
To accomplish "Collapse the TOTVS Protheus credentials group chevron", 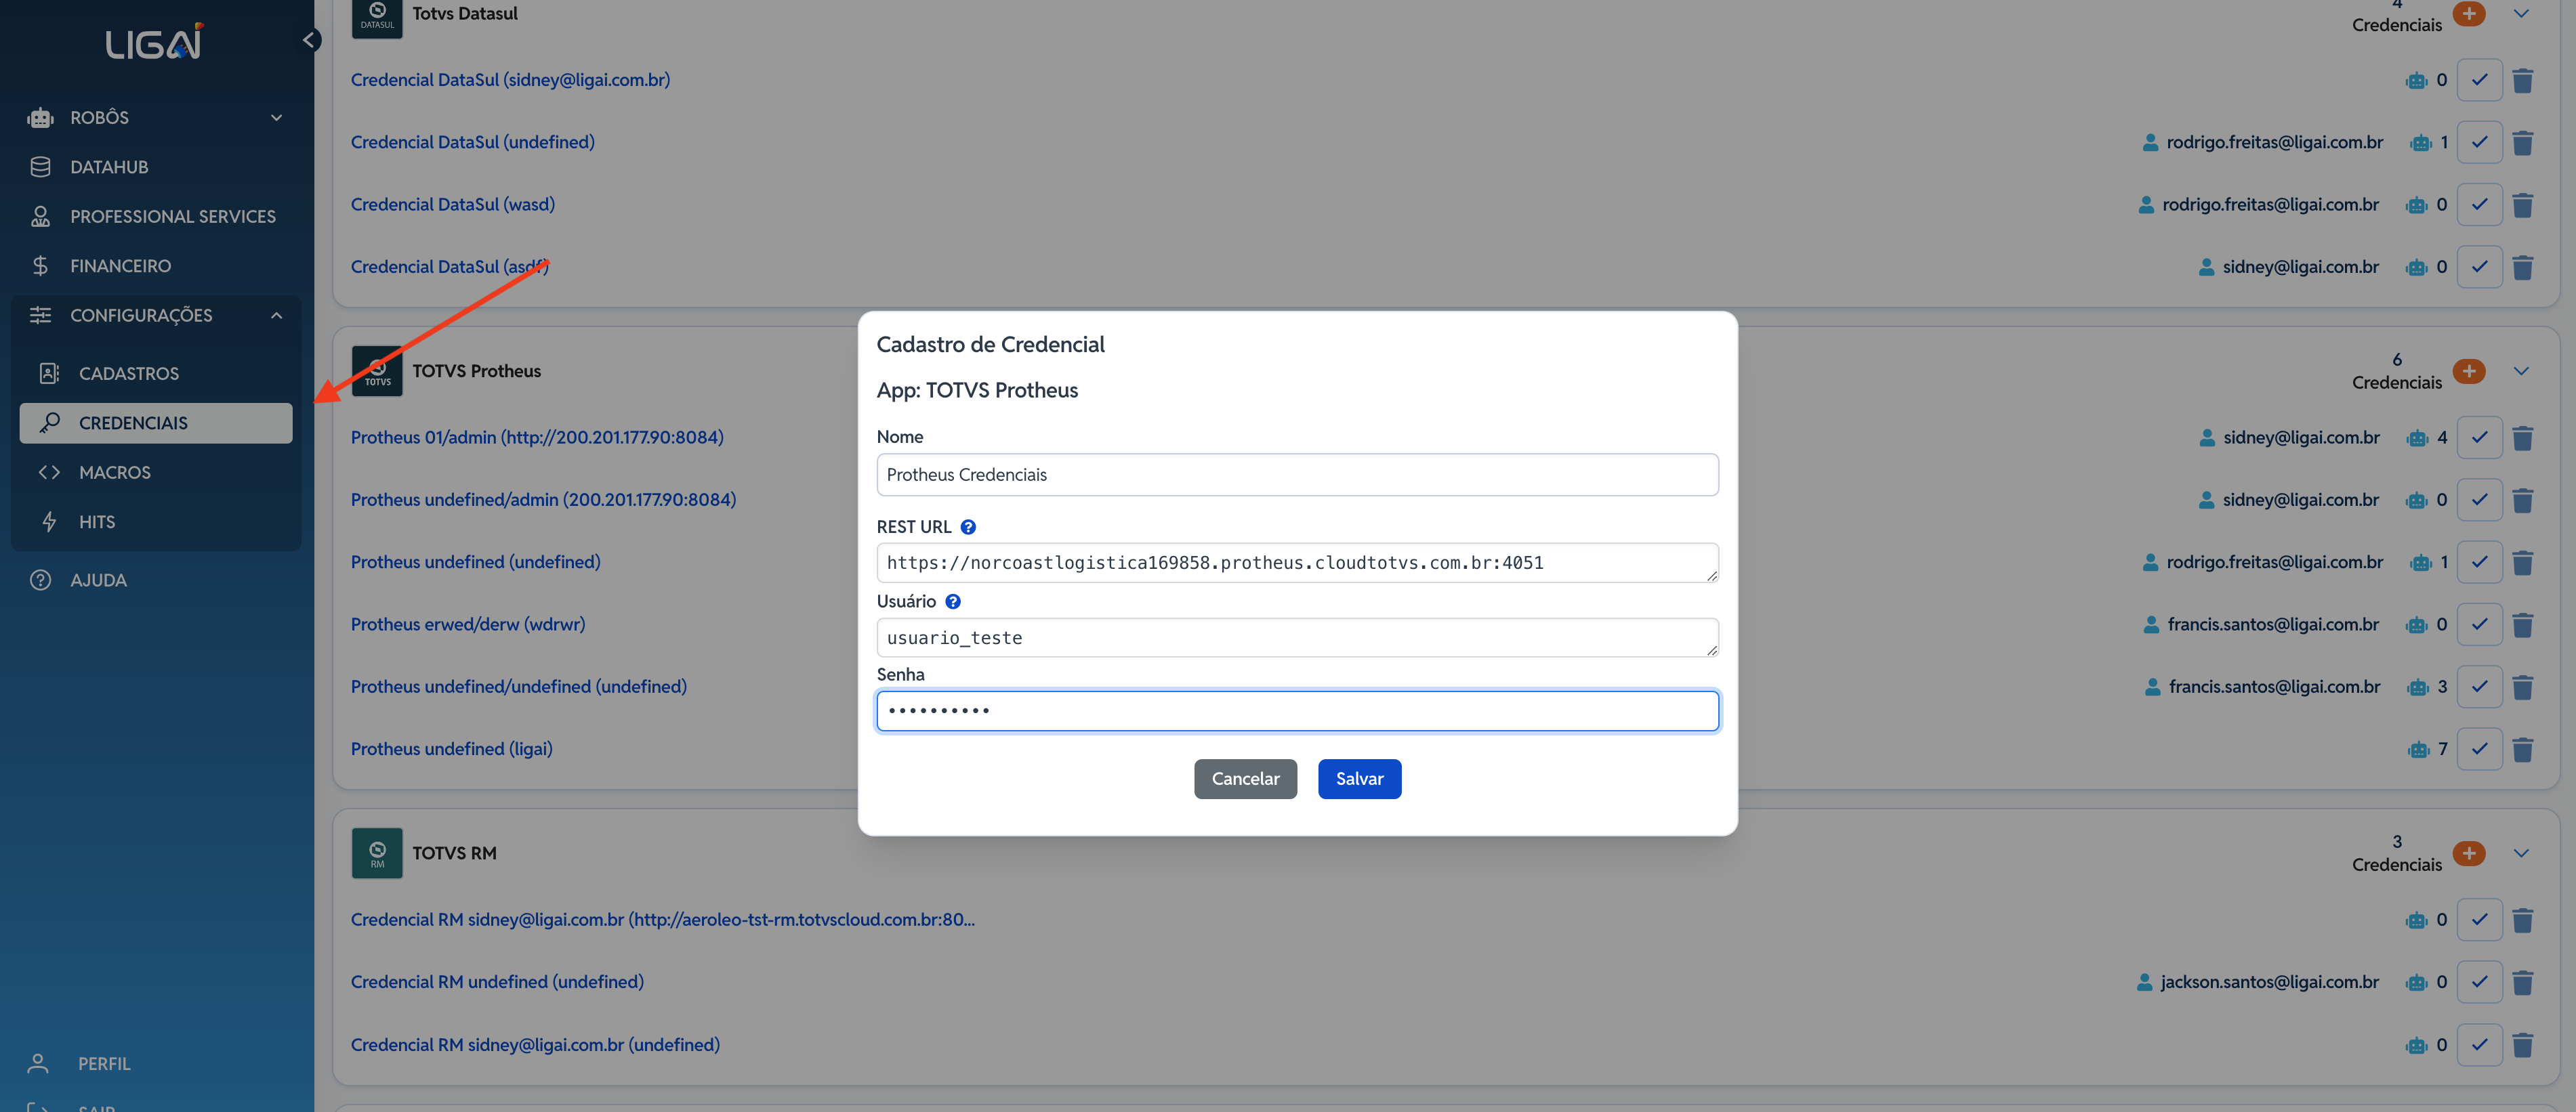I will (x=2521, y=370).
